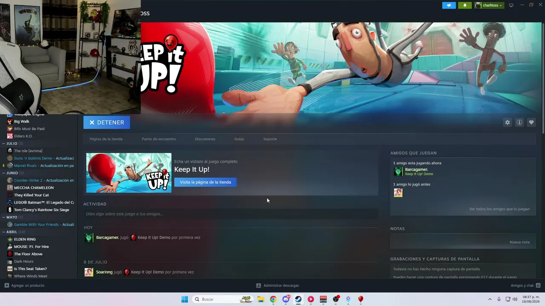Stop the game with DETENER button

pyautogui.click(x=106, y=122)
